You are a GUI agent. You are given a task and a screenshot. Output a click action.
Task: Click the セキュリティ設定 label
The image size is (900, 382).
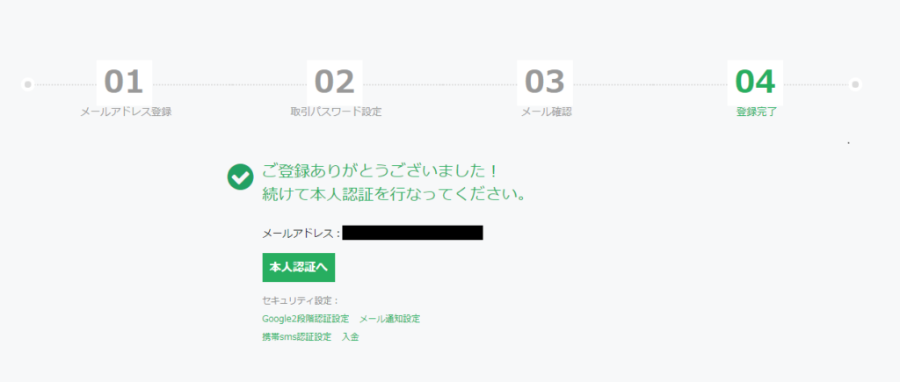coord(301,300)
